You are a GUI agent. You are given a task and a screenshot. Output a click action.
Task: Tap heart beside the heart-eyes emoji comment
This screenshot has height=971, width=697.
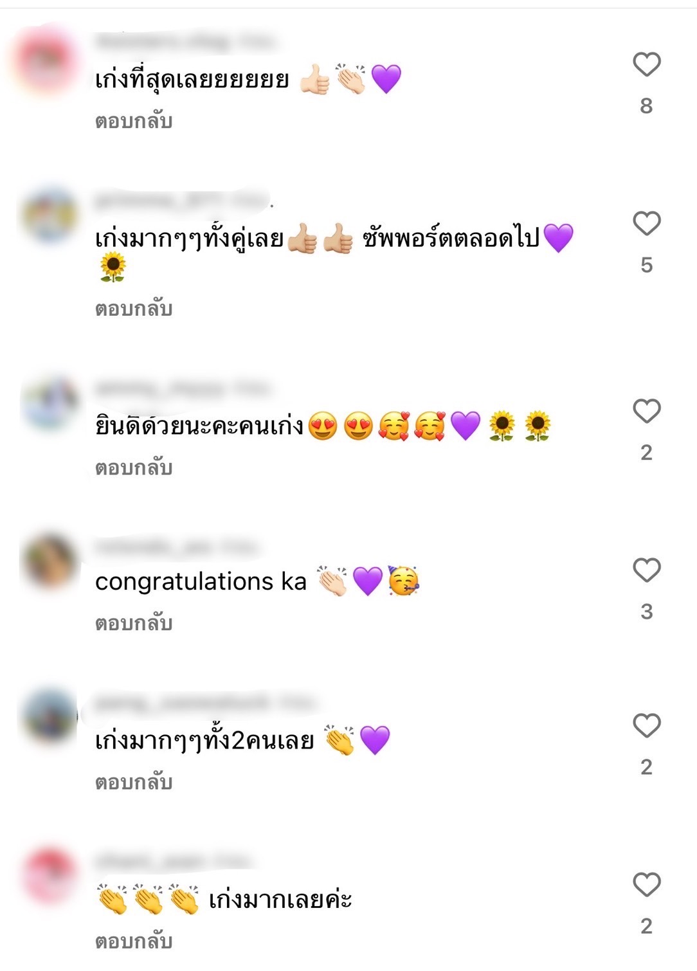pyautogui.click(x=646, y=412)
